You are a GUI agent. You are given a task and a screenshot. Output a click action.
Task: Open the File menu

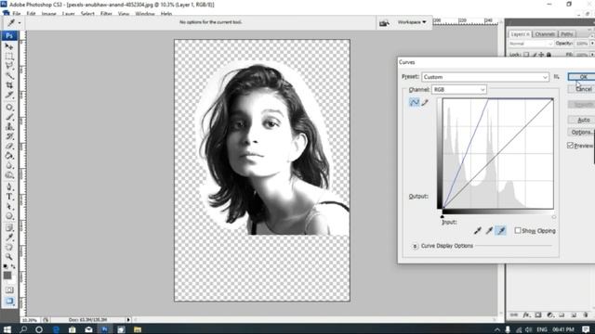point(17,14)
